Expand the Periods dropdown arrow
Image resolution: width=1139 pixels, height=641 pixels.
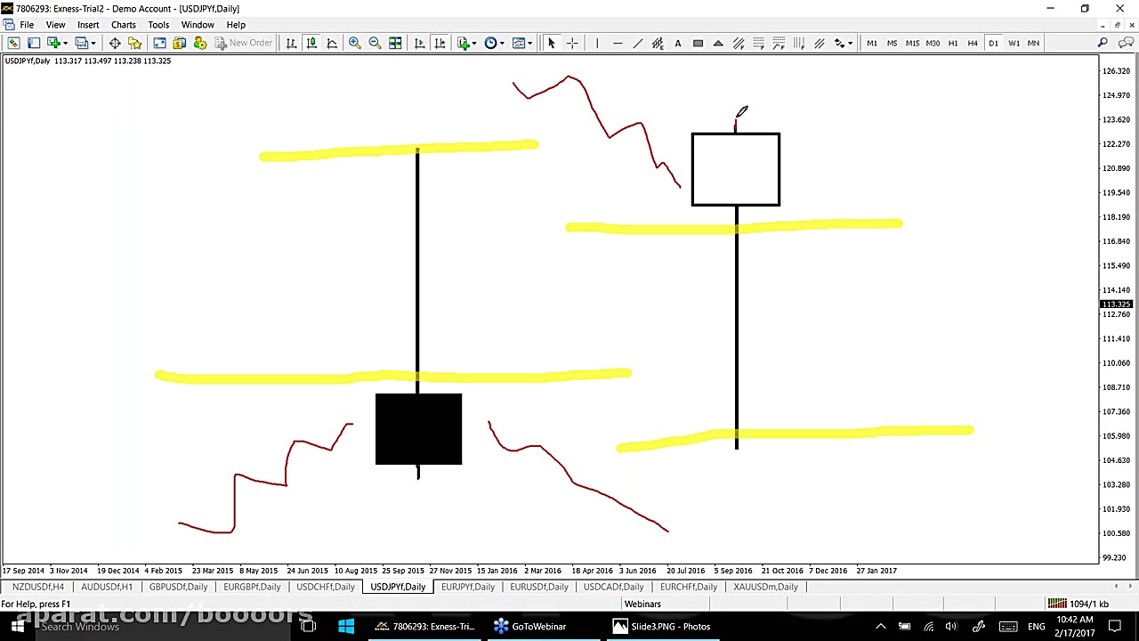click(502, 43)
